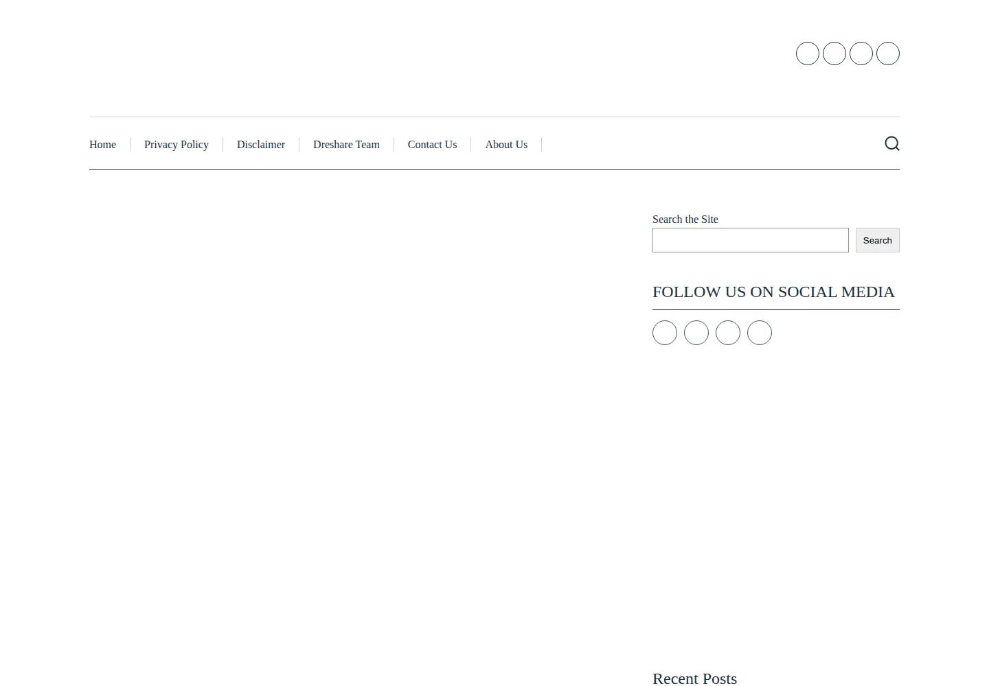Open the magnifier search icon in navigation bar

[892, 143]
